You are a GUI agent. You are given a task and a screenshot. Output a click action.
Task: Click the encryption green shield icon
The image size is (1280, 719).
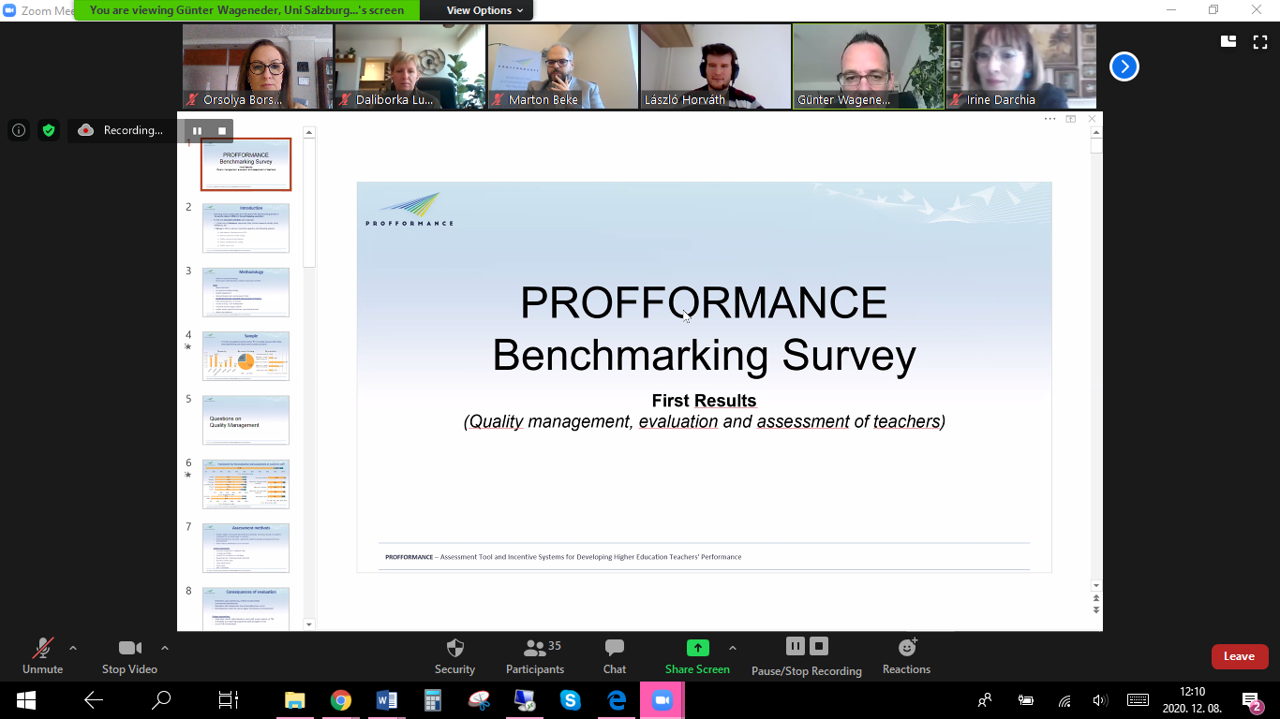[x=49, y=130]
